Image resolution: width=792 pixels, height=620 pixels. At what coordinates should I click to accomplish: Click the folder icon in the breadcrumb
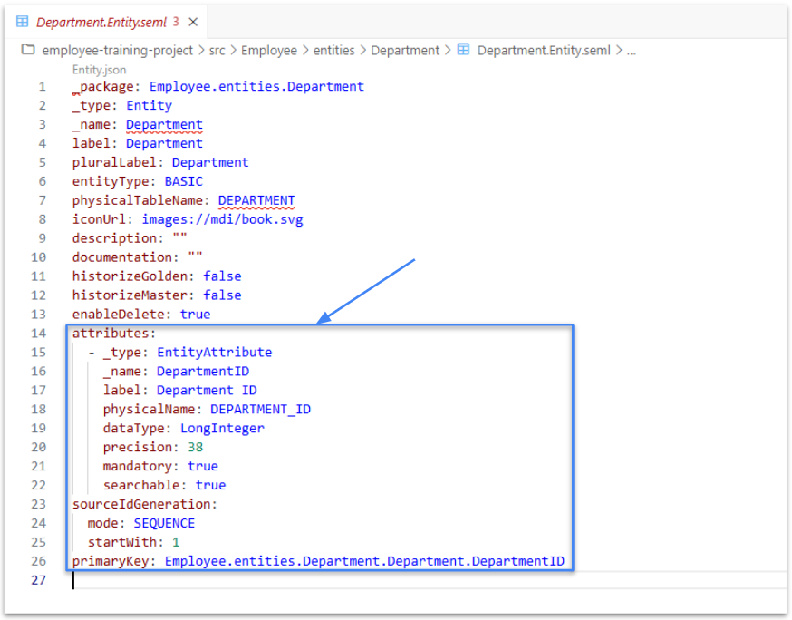click(x=28, y=50)
